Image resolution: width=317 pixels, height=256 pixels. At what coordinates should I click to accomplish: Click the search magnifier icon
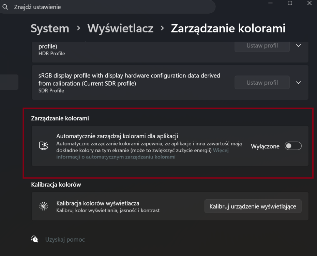(x=5, y=7)
